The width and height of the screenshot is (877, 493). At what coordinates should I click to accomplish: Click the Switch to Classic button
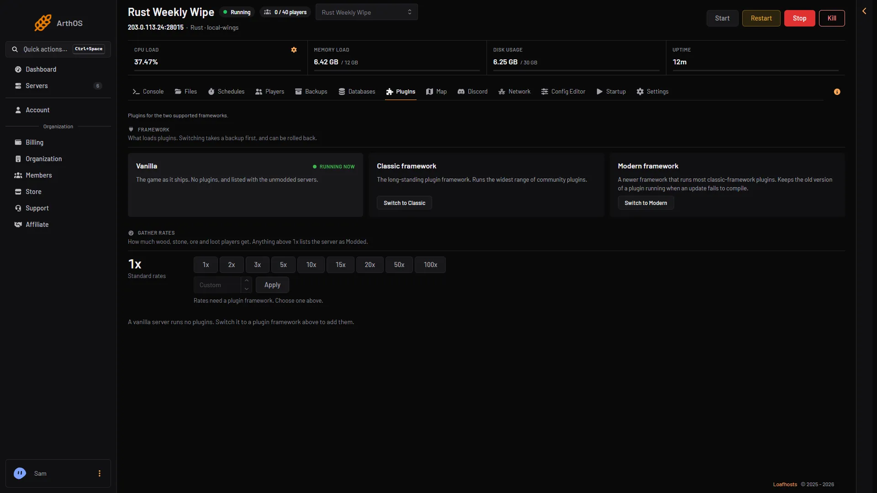pyautogui.click(x=404, y=203)
